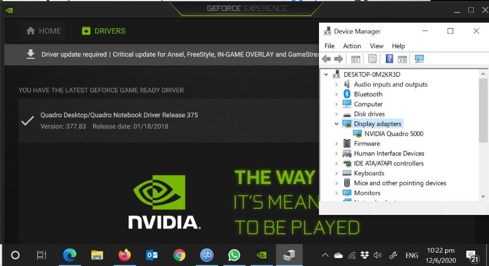Expand the Monitors category
489x266 pixels.
[x=336, y=193]
